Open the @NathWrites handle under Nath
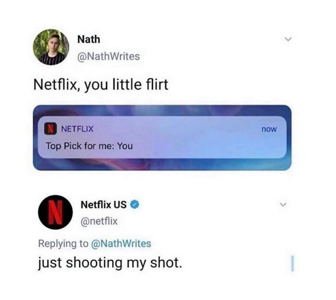 tap(108, 57)
